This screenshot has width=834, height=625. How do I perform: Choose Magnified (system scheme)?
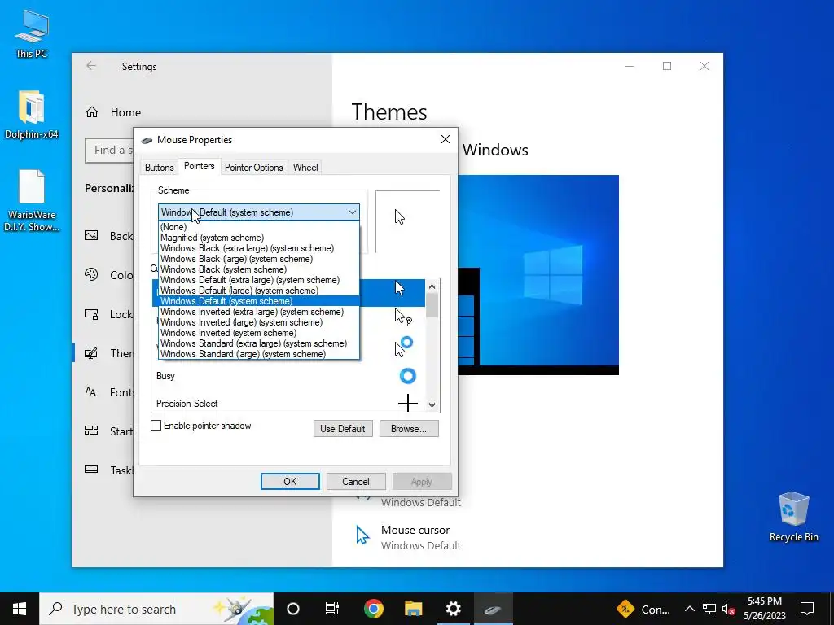point(259,238)
